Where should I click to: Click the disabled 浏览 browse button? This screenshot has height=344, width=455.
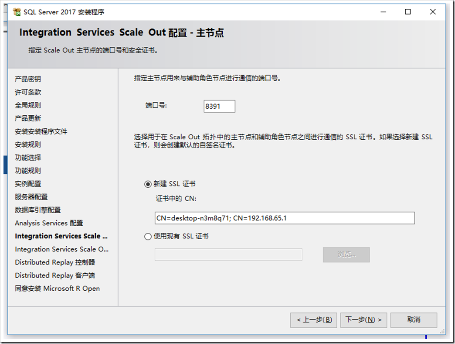[x=346, y=255]
